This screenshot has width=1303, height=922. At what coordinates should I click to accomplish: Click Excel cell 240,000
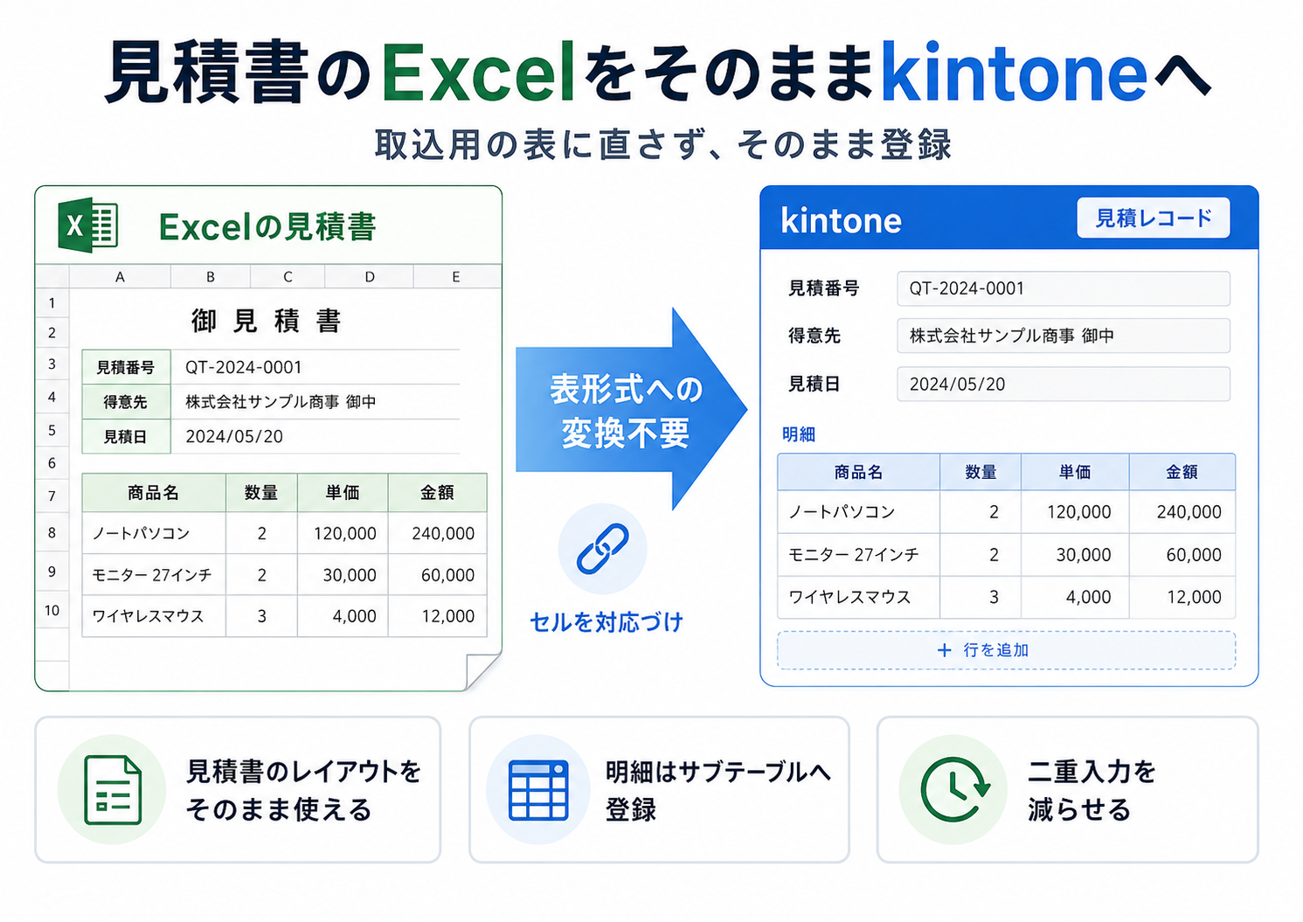pos(438,533)
